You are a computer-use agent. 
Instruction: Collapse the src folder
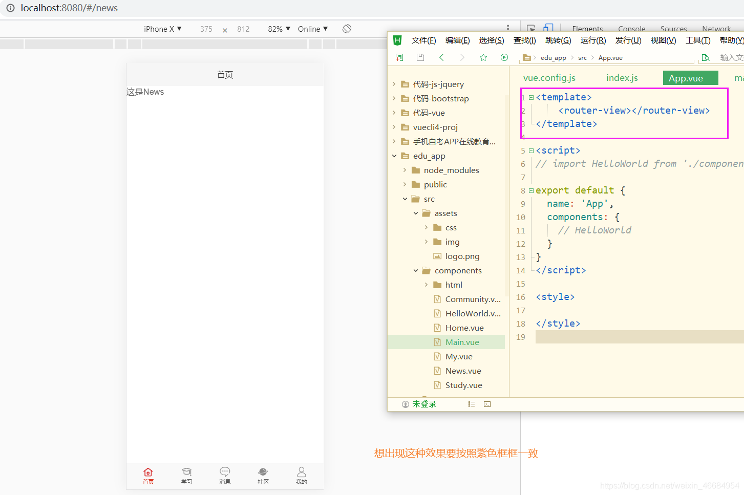tap(405, 199)
